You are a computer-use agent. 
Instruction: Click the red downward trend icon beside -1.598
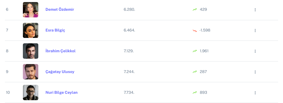tap(195, 30)
